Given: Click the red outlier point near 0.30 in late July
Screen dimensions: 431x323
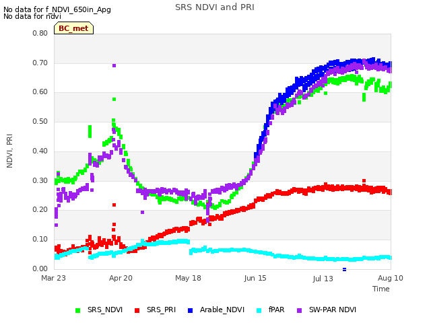Looking at the screenshot, I should point(364,181).
